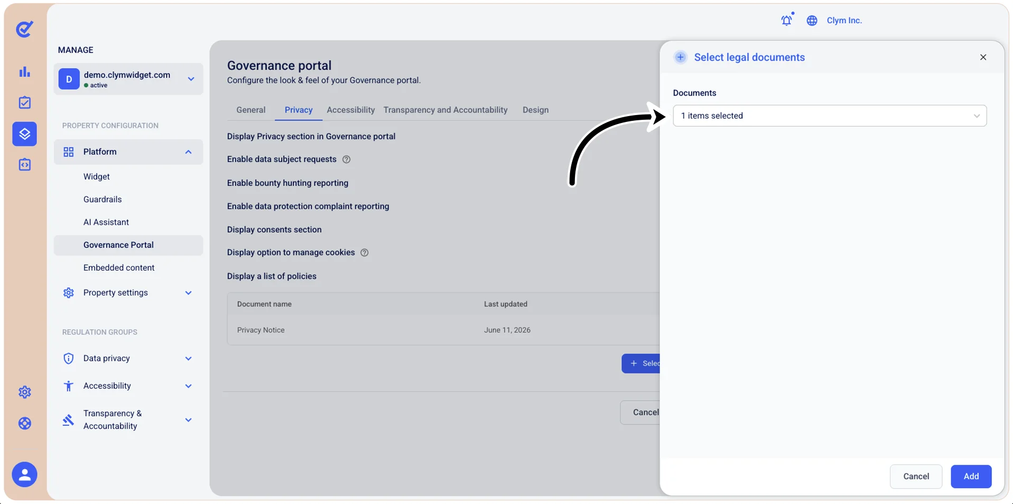Open Transparency and Accountability tab

tap(445, 110)
